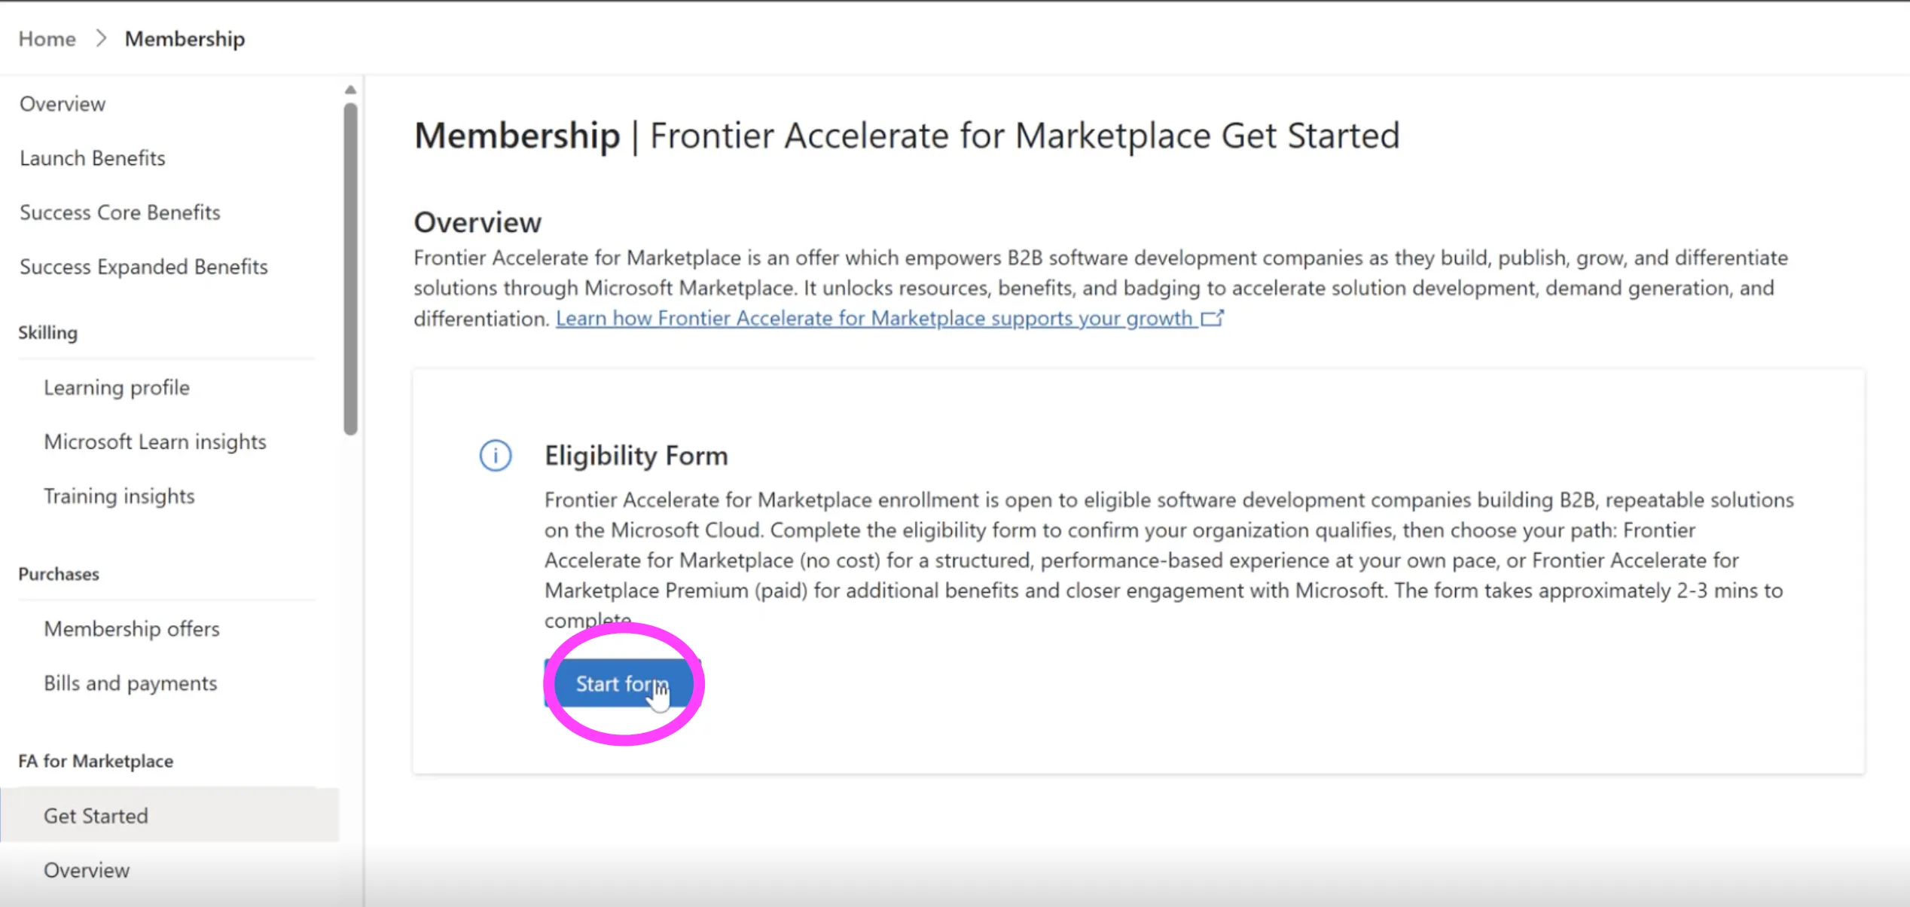Click the external link icon after growth link

pyautogui.click(x=1212, y=319)
